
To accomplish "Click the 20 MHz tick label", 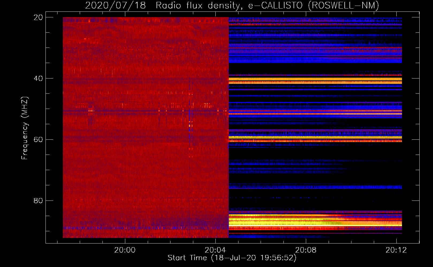I will coord(38,17).
